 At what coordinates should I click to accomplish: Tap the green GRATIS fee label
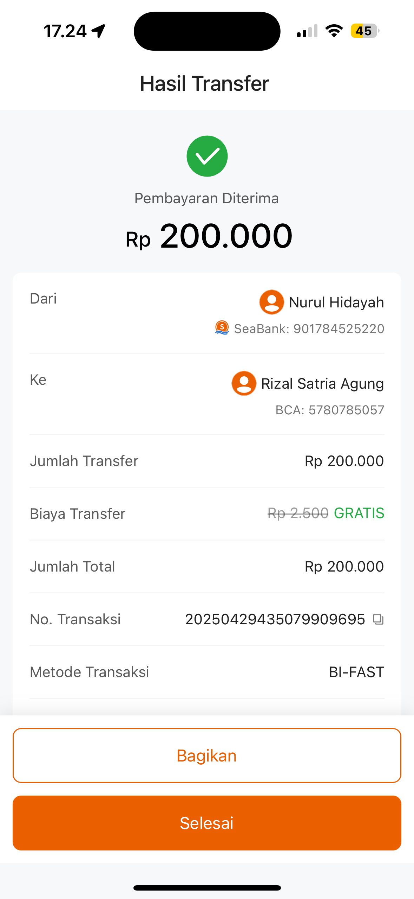click(x=359, y=513)
